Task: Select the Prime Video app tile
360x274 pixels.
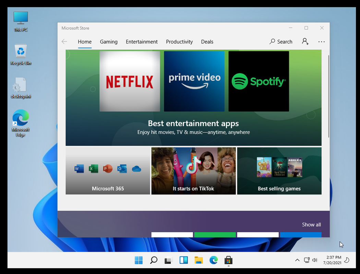Action: tap(194, 81)
